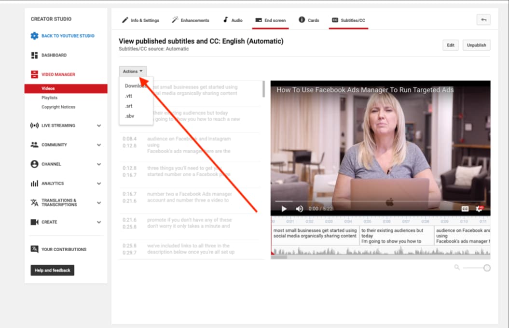This screenshot has height=328, width=509.
Task: Click the video player thumbnail
Action: point(381,148)
